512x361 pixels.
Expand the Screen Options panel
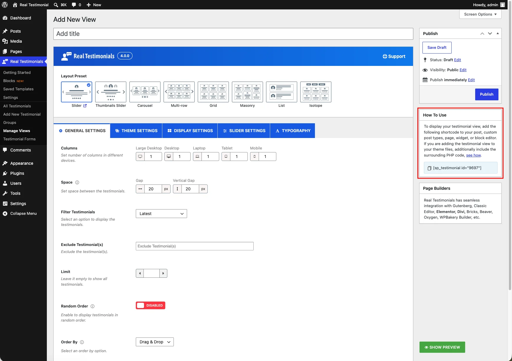(x=480, y=14)
